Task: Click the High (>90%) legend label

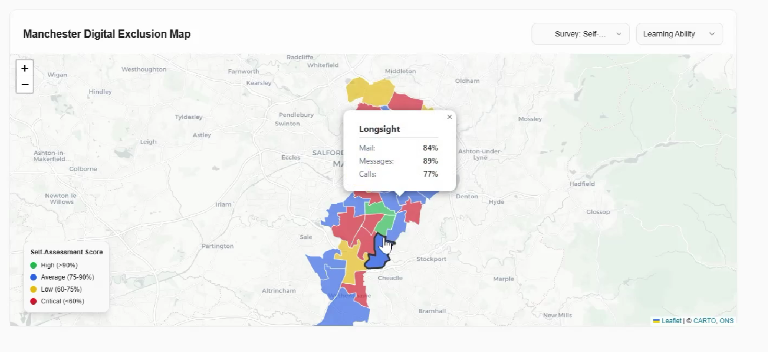Action: point(59,265)
